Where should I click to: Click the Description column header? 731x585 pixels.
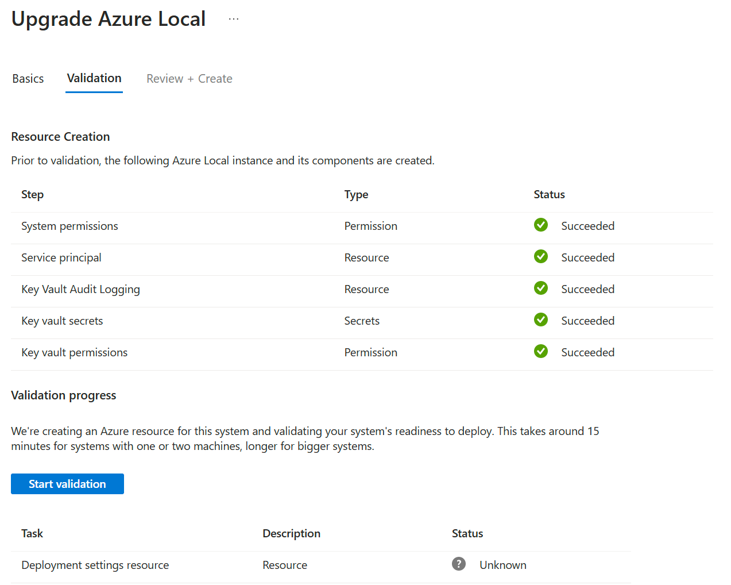pyautogui.click(x=292, y=534)
